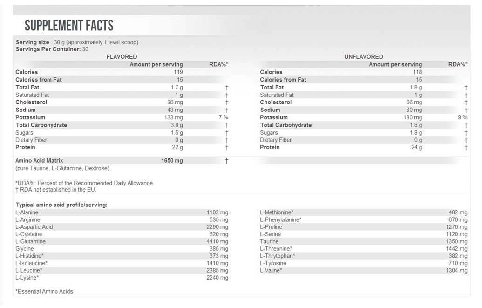Click flavored Total Carbohydrate value 3.8 g
Screen dimensions: 482x308
click(177, 125)
